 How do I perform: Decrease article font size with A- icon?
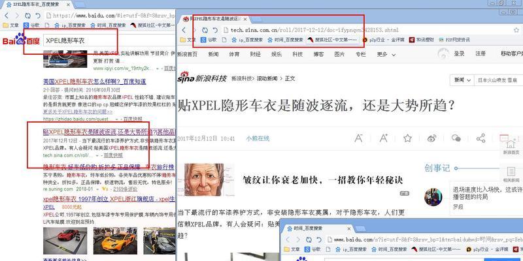click(358, 138)
